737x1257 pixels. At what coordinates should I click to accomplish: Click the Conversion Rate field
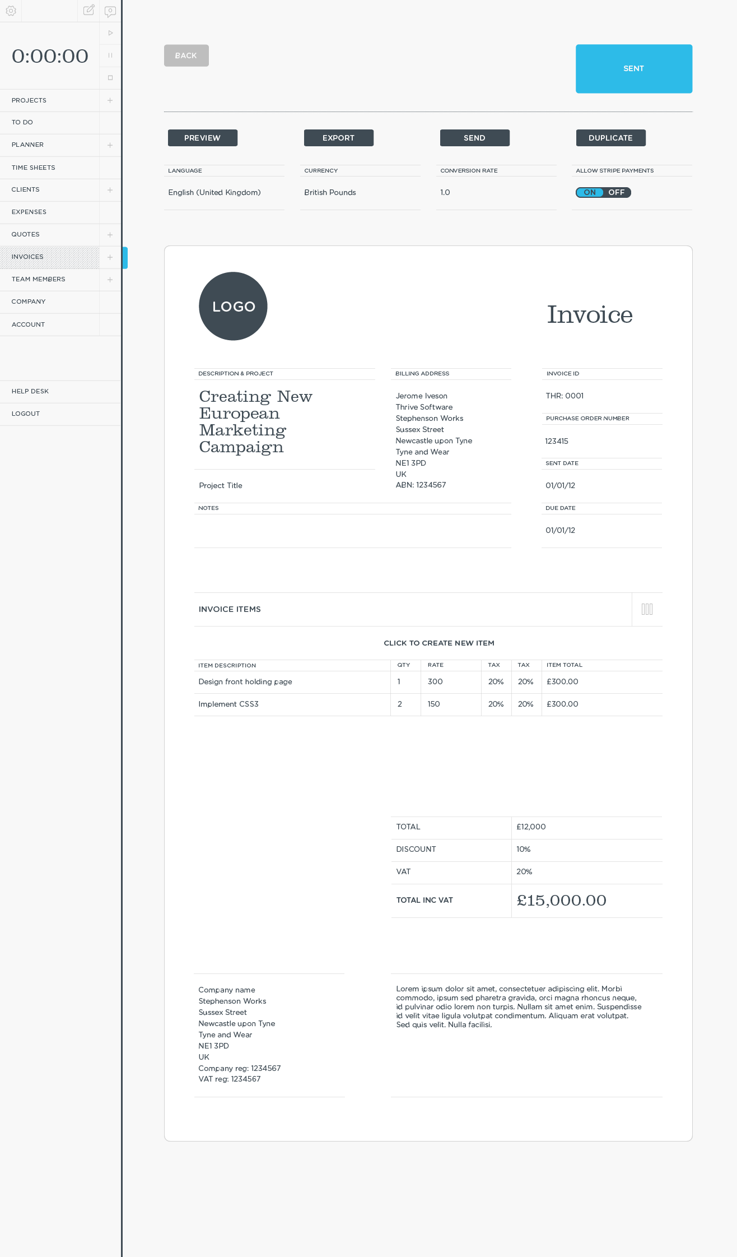496,192
